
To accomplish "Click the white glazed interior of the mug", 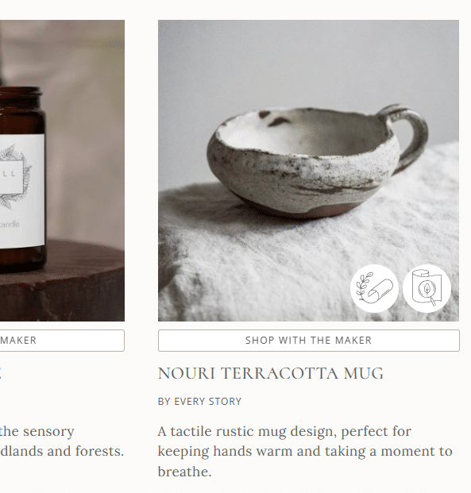I will [x=303, y=132].
